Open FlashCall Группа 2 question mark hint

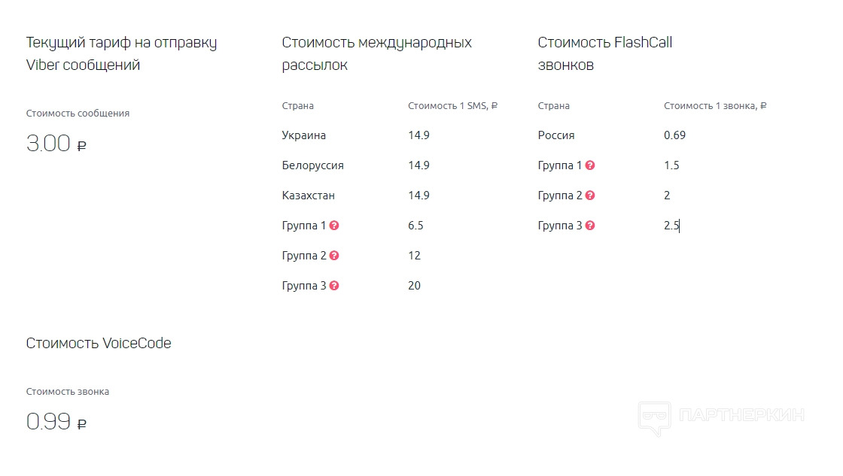590,196
